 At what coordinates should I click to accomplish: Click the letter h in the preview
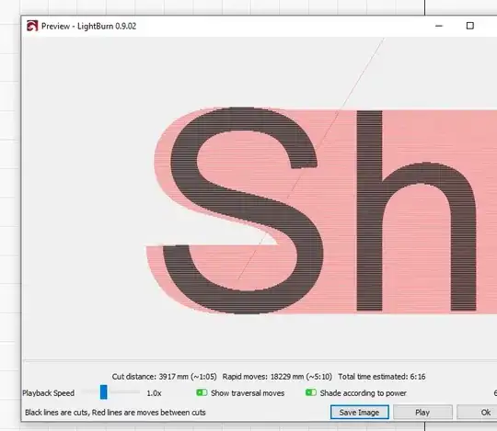point(416,210)
